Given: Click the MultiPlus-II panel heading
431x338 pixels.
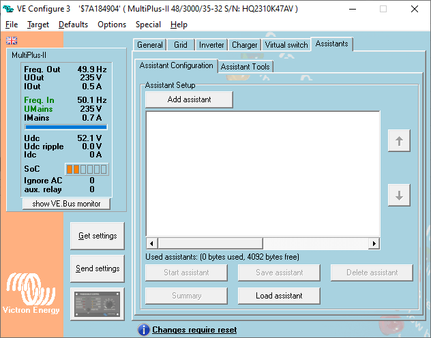Looking at the screenshot, I should click(x=29, y=55).
